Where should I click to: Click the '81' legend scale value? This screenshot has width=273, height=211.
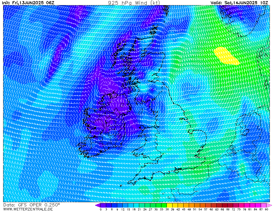[x=250, y=209]
